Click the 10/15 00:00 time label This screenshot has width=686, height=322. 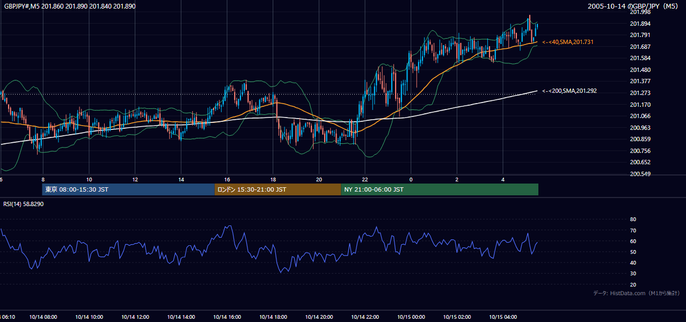411,317
